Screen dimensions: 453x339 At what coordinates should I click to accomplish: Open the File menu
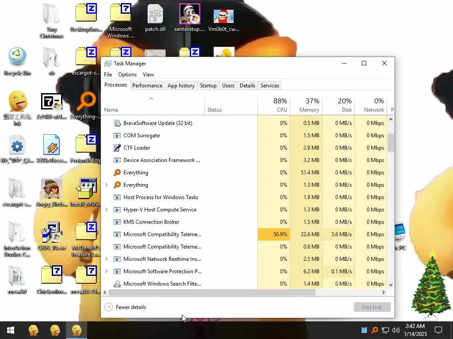(108, 75)
